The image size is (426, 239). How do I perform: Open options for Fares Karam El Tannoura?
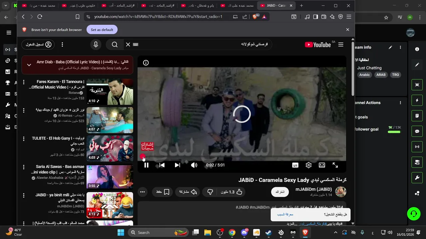24,82
